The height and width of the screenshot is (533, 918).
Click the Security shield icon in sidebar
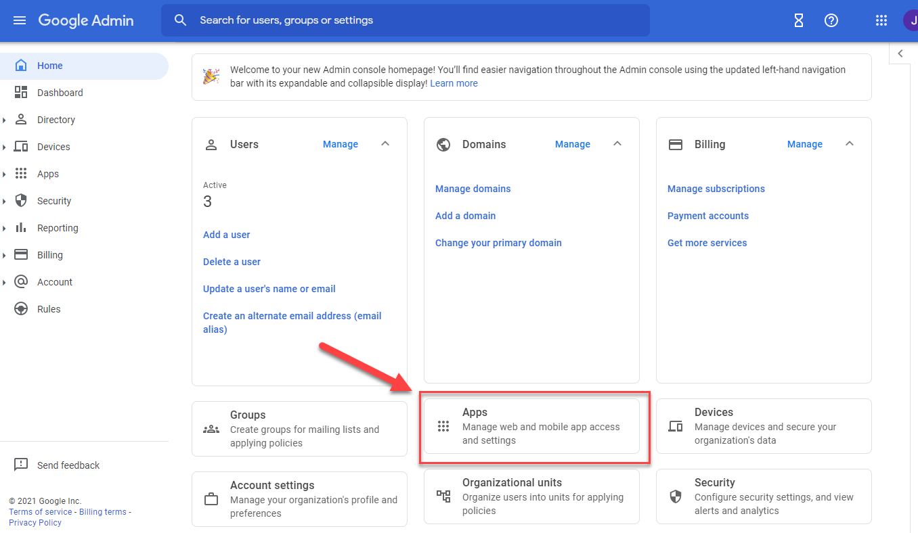coord(21,201)
